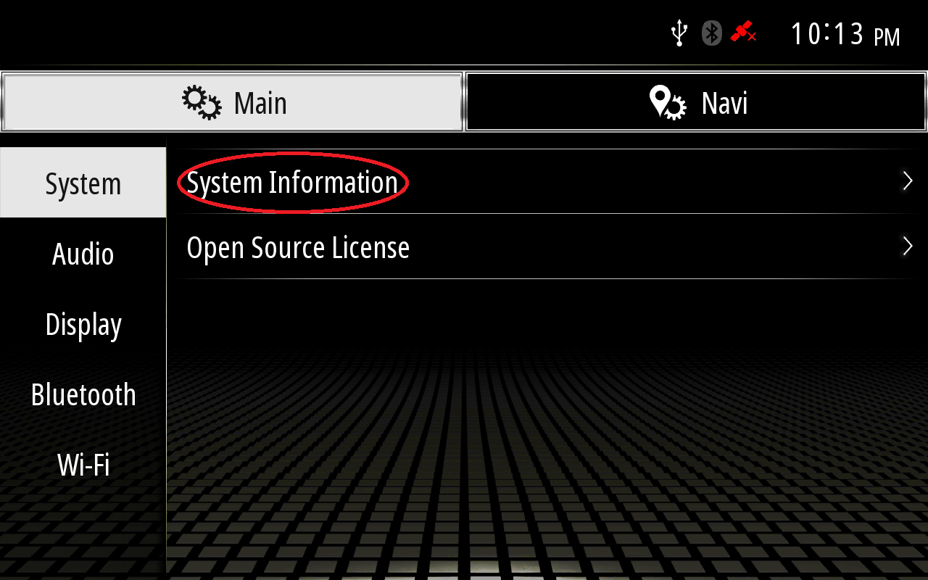This screenshot has width=928, height=580.
Task: Open the Audio settings category
Action: 83,254
